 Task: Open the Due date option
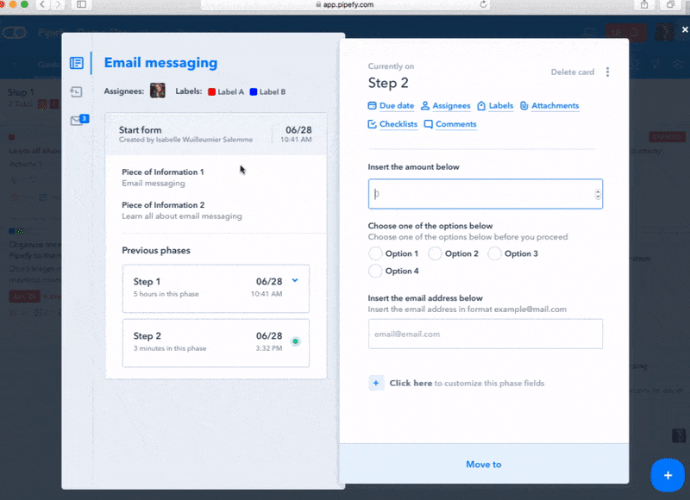coord(391,106)
